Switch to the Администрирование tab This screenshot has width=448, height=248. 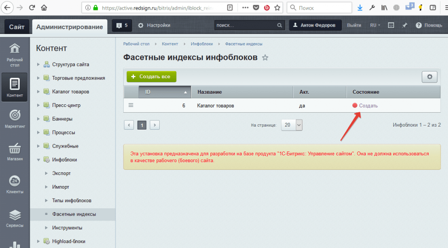pyautogui.click(x=70, y=27)
